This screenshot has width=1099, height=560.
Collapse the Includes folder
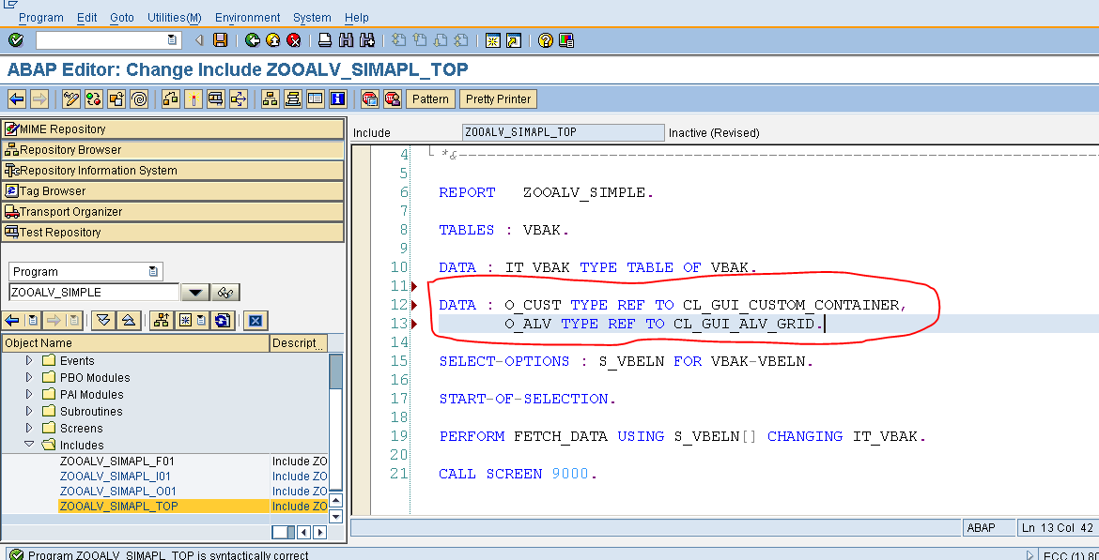(27, 445)
